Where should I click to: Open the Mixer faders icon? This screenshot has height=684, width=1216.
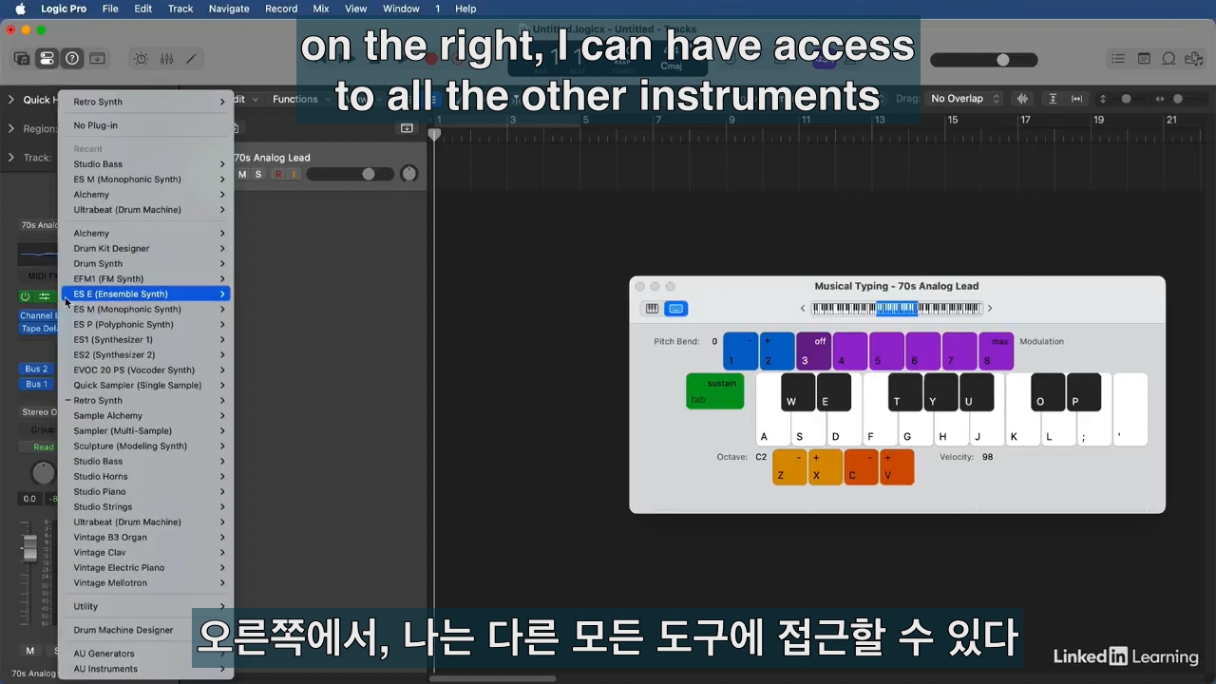pos(166,59)
